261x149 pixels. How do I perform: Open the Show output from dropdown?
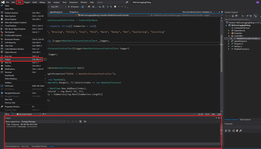point(43,122)
